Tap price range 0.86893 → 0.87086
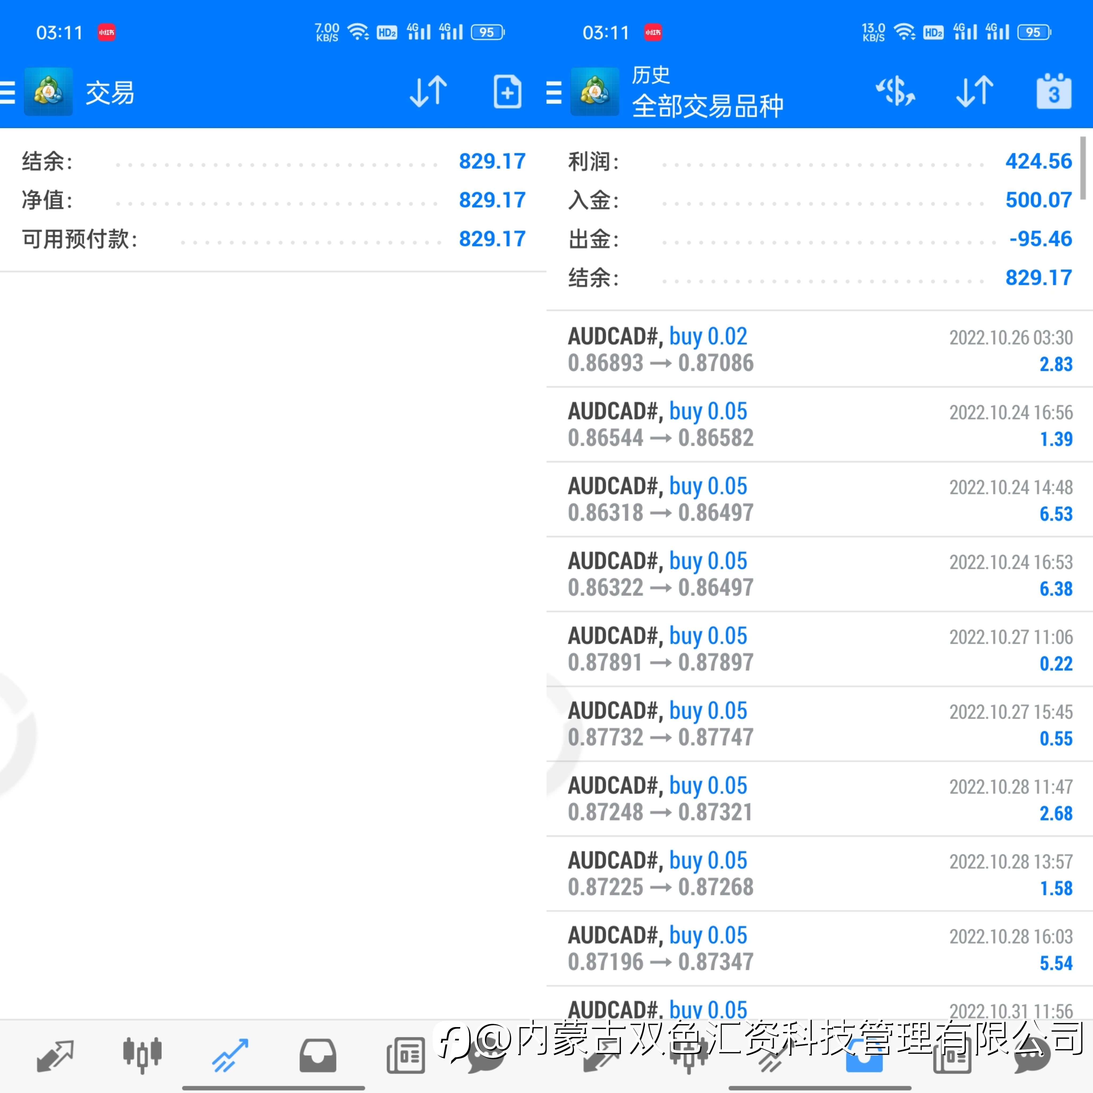This screenshot has width=1093, height=1093. tap(661, 363)
